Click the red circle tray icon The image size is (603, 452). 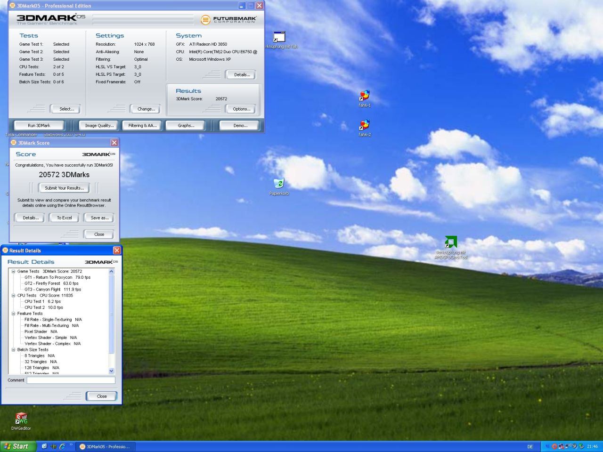[554, 446]
